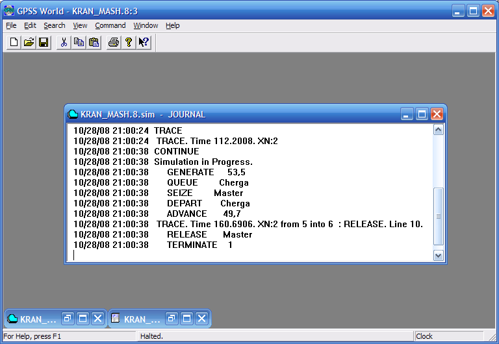The width and height of the screenshot is (499, 344).
Task: Click the 'Clock' status bar pane
Action: pos(449,336)
